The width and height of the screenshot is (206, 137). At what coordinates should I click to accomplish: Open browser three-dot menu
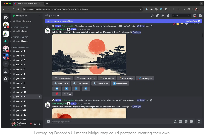[x=201, y=9]
